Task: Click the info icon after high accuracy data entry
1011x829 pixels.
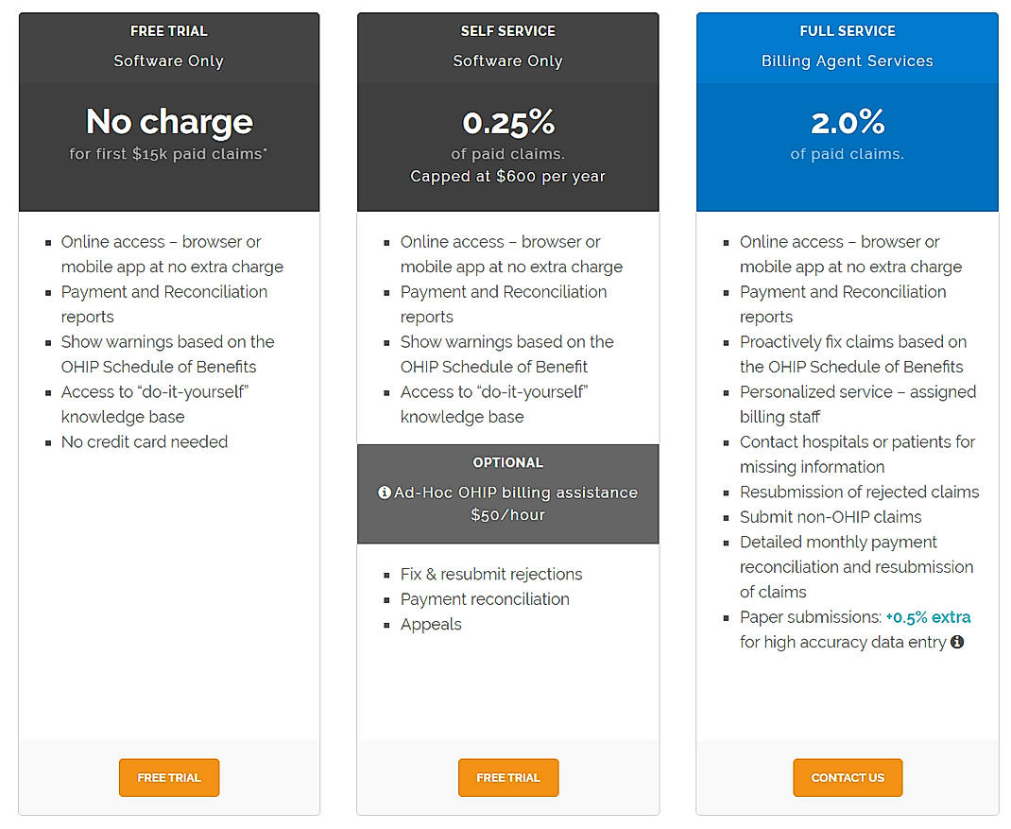Action: click(957, 642)
